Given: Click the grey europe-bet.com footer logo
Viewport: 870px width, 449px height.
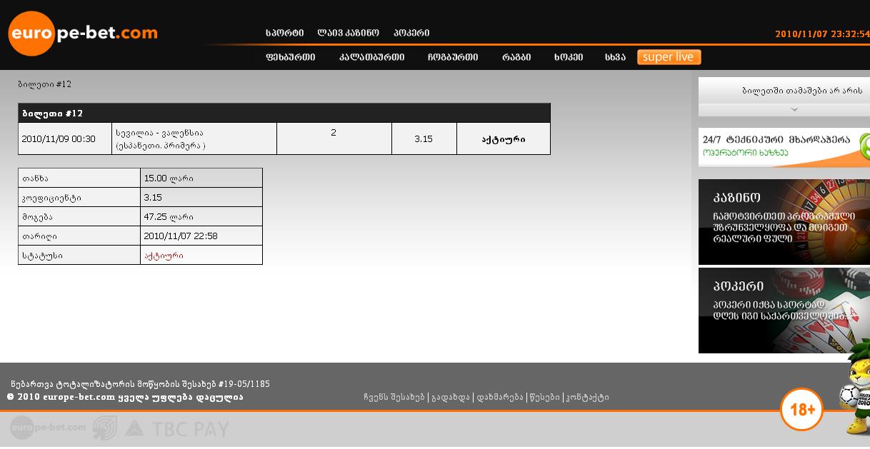Looking at the screenshot, I should pos(48,428).
